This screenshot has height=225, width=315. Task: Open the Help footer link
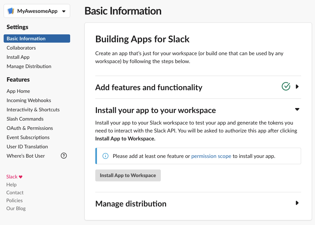click(x=11, y=185)
